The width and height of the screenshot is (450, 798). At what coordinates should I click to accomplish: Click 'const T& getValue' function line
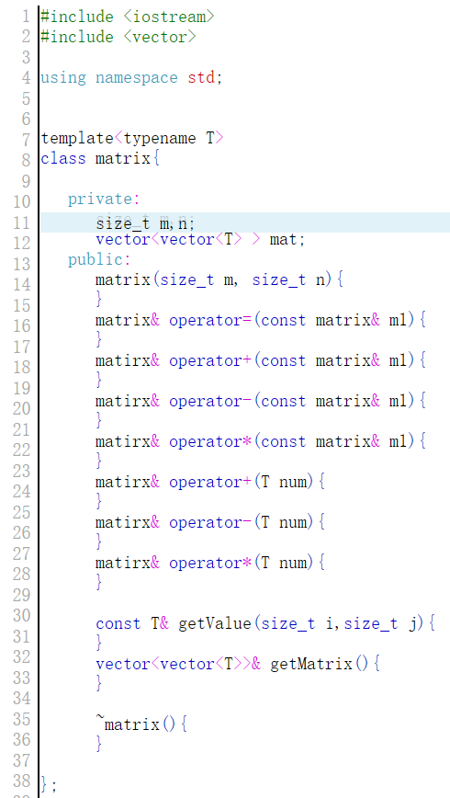[x=265, y=624]
